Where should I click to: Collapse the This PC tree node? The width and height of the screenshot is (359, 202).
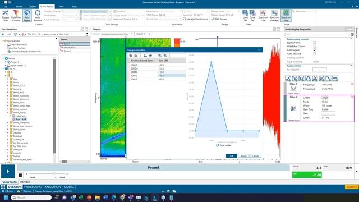pos(3,68)
